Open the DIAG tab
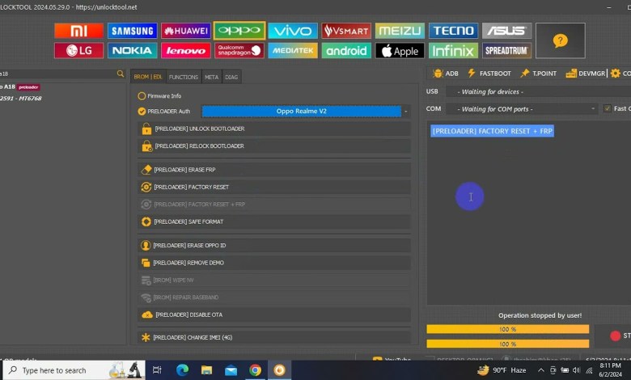 231,77
